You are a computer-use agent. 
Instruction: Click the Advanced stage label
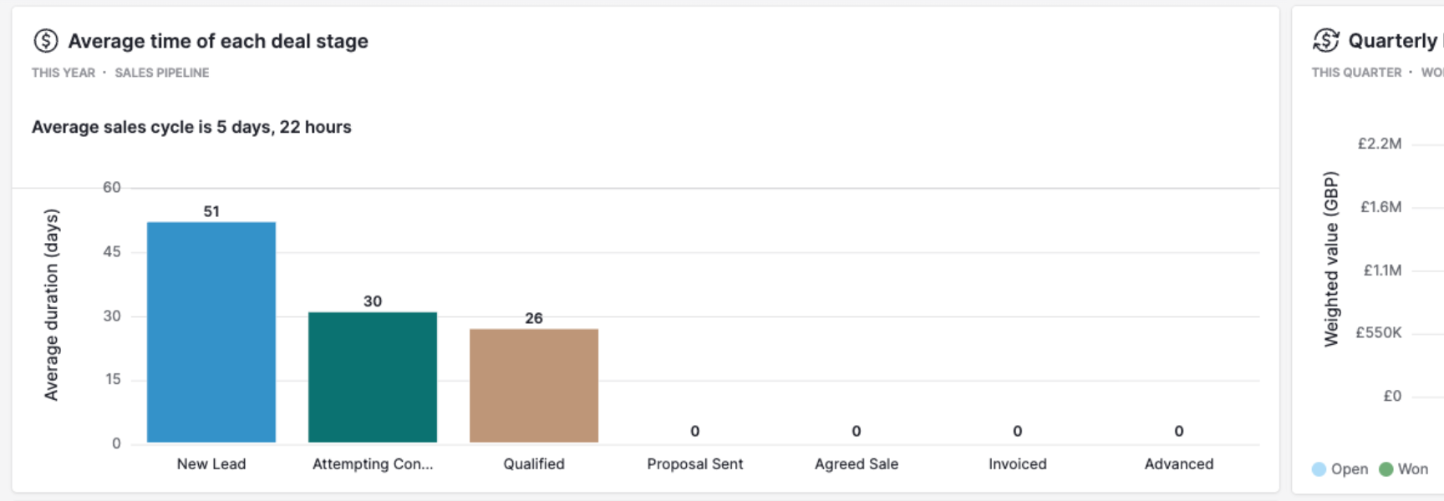coord(1179,464)
